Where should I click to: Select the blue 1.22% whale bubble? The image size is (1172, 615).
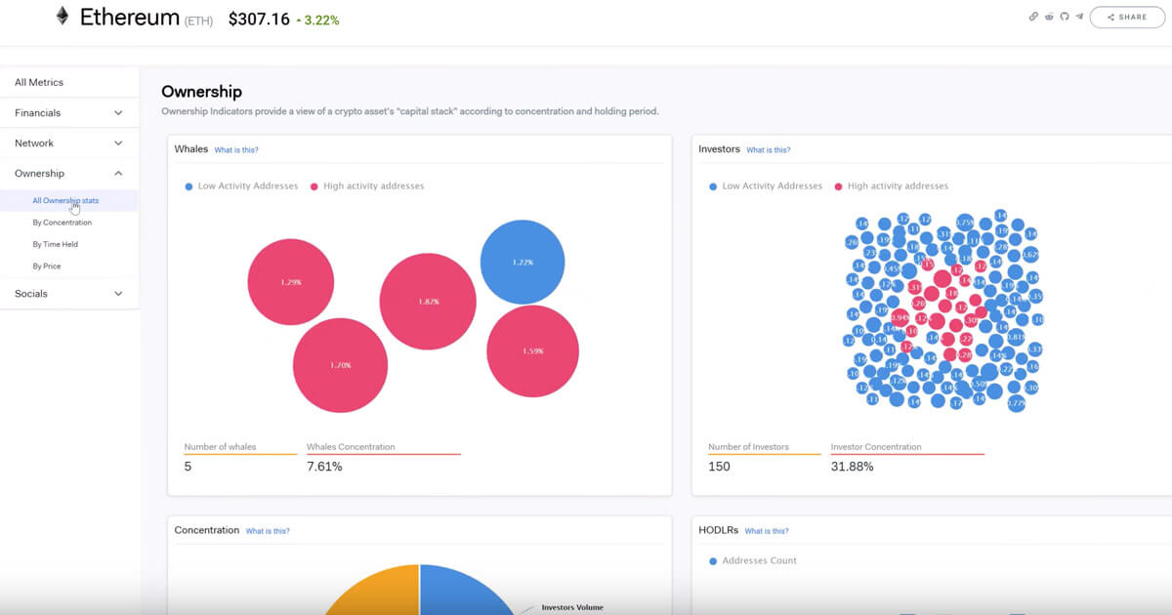523,262
